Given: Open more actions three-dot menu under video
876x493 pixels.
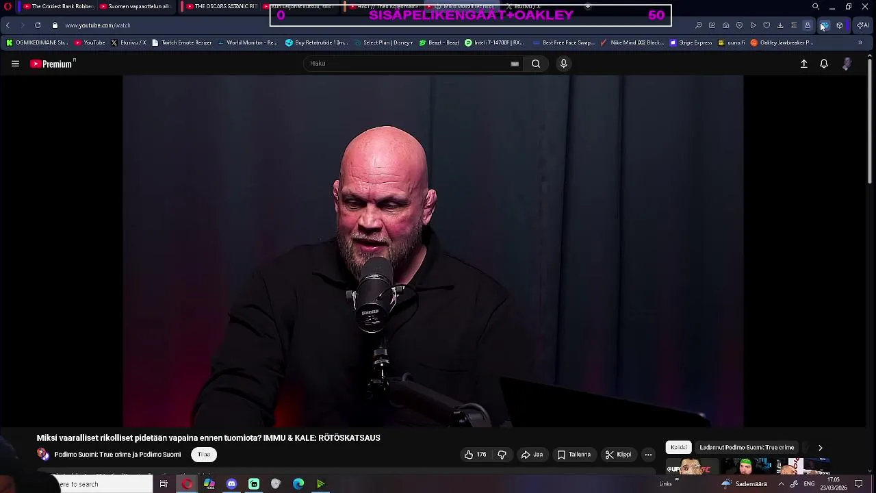Looking at the screenshot, I should 648,455.
